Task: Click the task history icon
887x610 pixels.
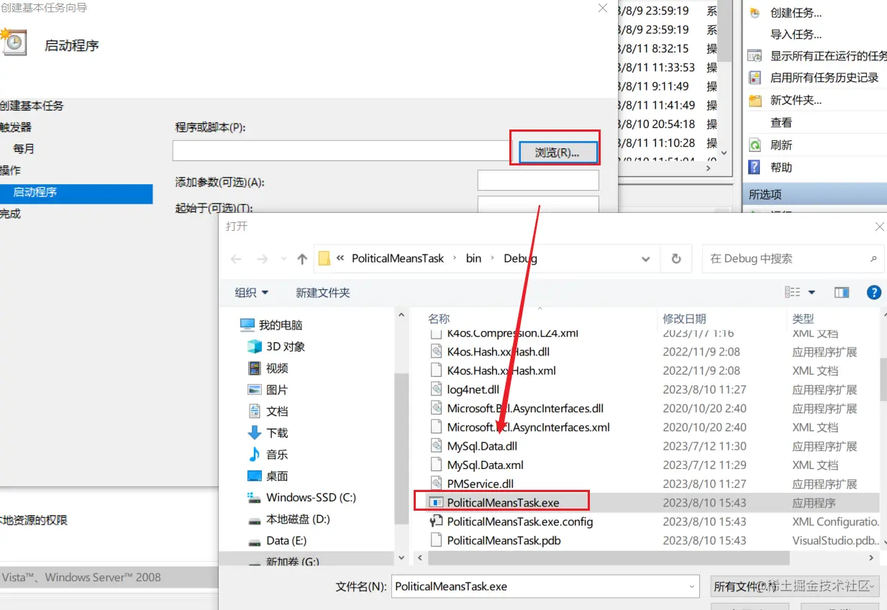Action: (x=755, y=77)
